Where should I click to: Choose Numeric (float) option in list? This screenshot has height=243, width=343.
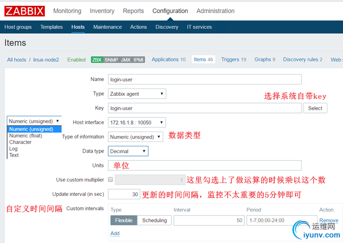pyautogui.click(x=26, y=135)
